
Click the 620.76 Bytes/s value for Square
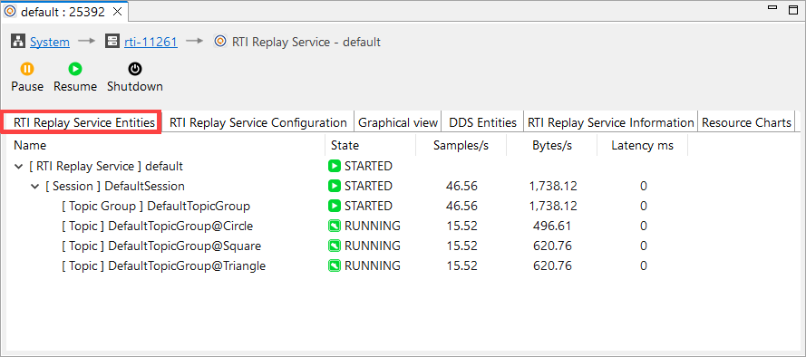coord(552,246)
